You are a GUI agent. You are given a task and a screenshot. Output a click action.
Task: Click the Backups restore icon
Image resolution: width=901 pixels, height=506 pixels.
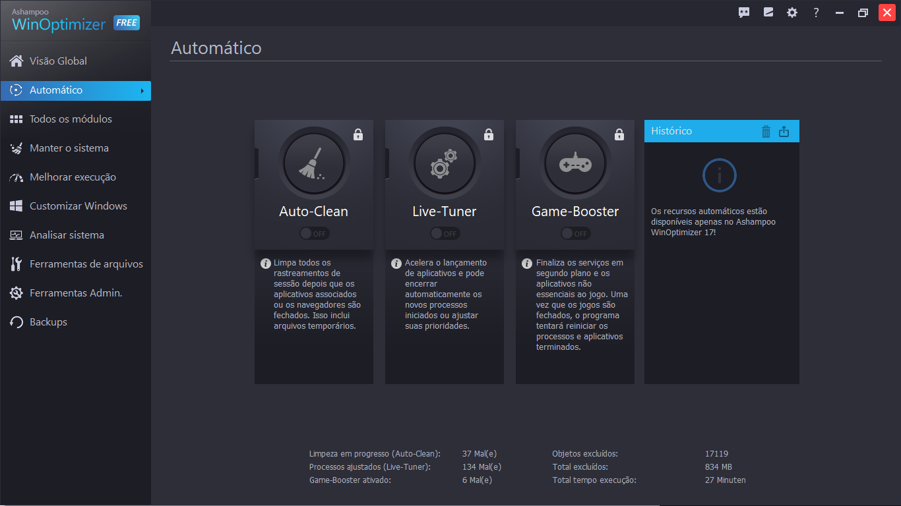coord(16,322)
